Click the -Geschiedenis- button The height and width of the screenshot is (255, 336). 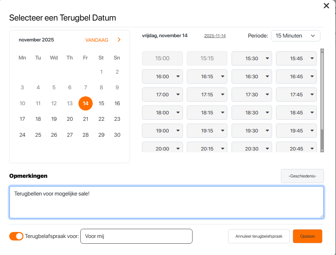click(x=302, y=176)
